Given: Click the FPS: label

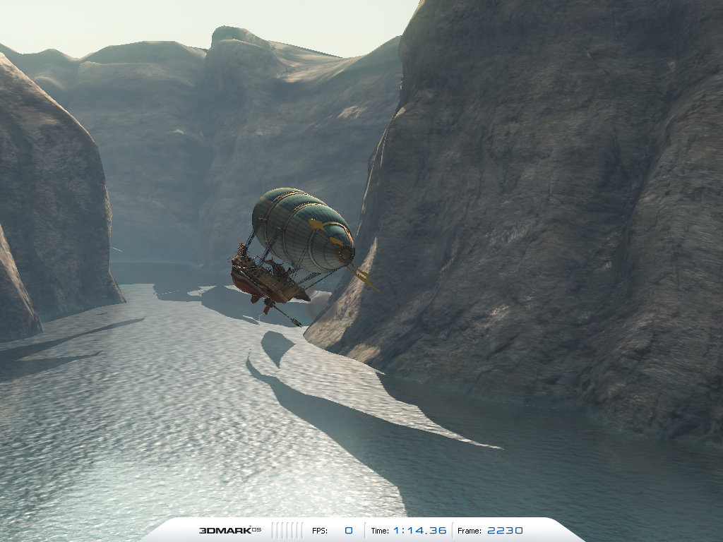Looking at the screenshot, I should point(320,531).
